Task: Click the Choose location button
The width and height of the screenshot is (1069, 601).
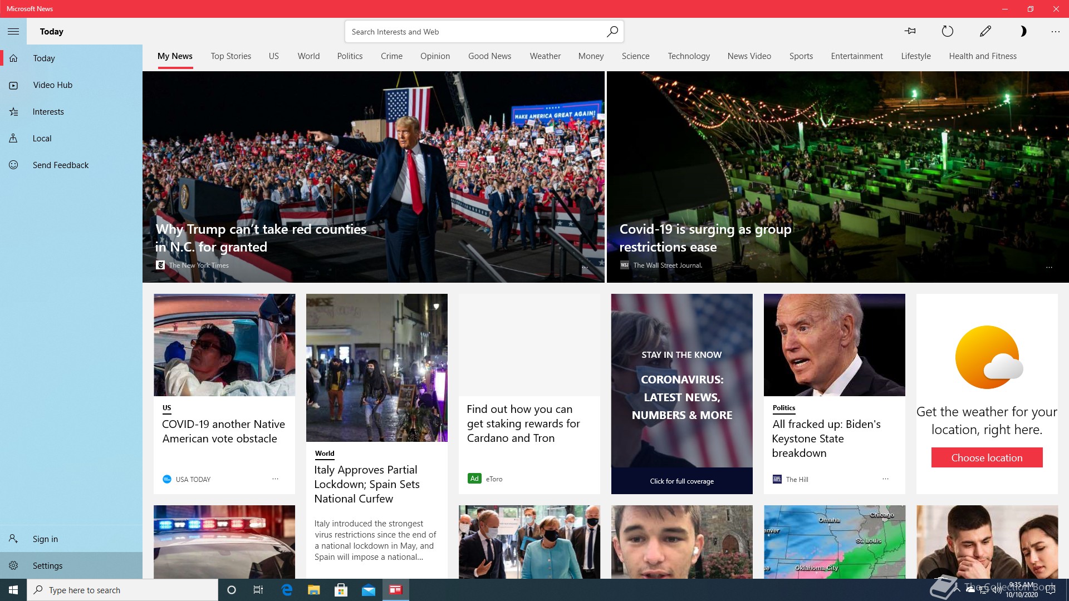Action: [987, 457]
